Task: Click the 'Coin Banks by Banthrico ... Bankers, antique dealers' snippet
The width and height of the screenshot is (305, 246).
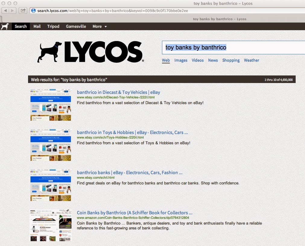Action: (169, 225)
